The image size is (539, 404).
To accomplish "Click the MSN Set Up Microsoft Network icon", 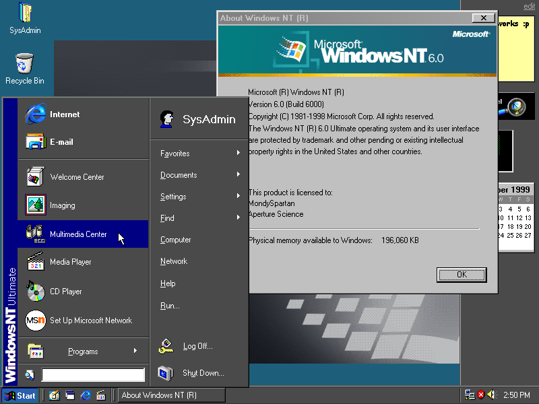I will [36, 321].
